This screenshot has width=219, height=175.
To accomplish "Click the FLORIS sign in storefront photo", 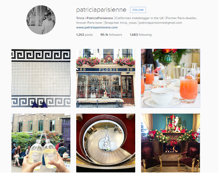I will [109, 70].
